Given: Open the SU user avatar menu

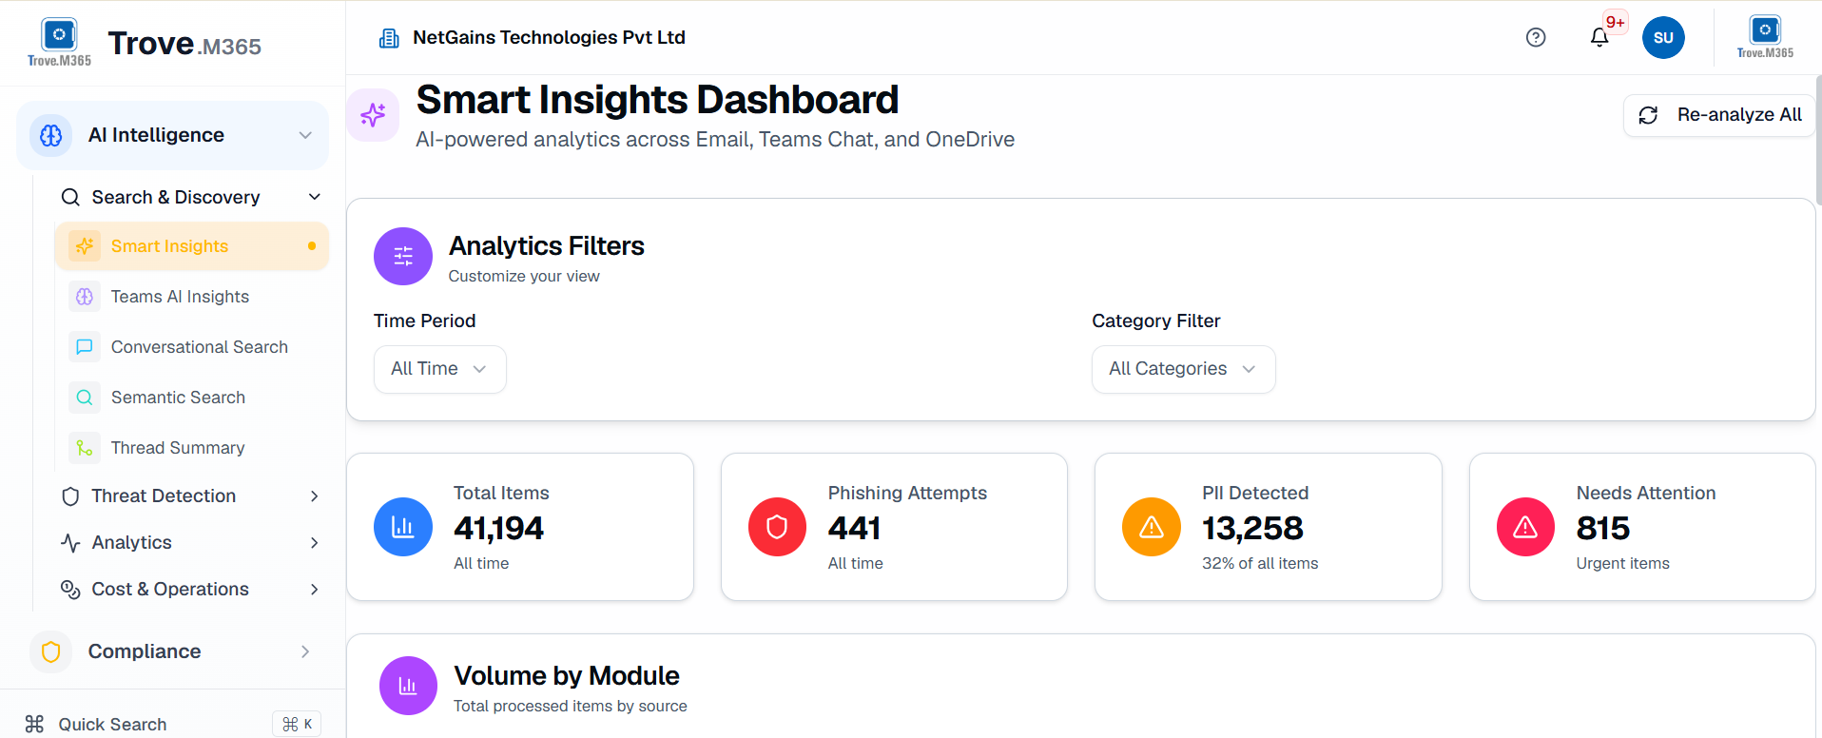Looking at the screenshot, I should point(1663,38).
